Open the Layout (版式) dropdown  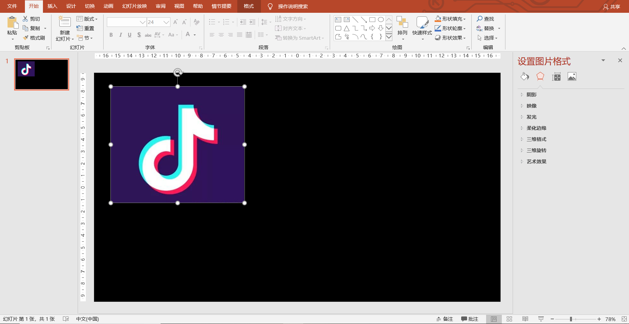point(87,19)
